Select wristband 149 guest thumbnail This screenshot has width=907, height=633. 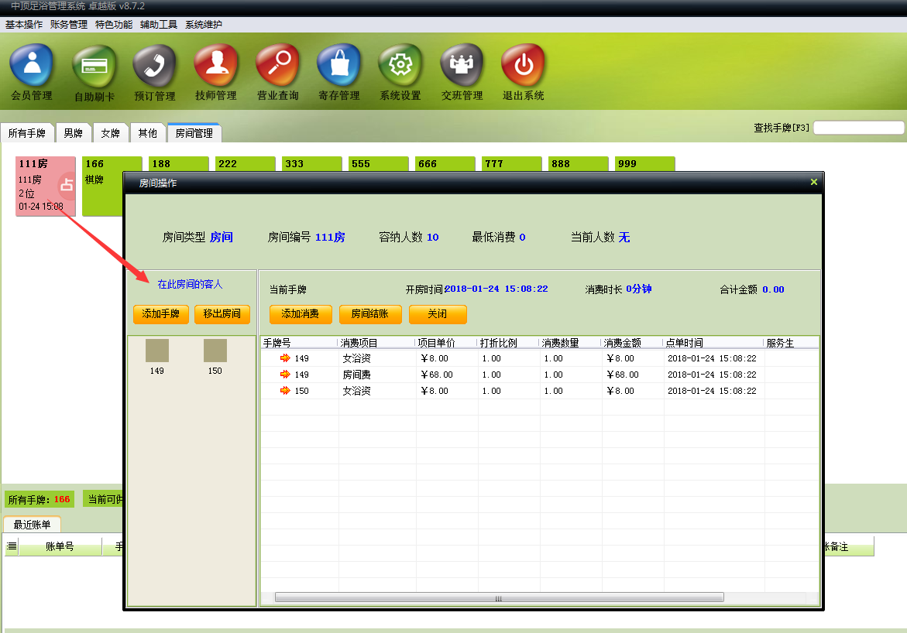[156, 351]
